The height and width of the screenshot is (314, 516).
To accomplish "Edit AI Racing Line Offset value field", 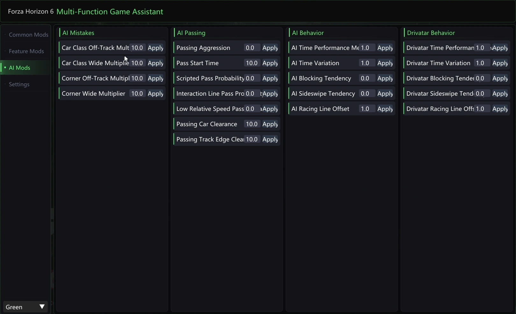I will click(x=367, y=109).
